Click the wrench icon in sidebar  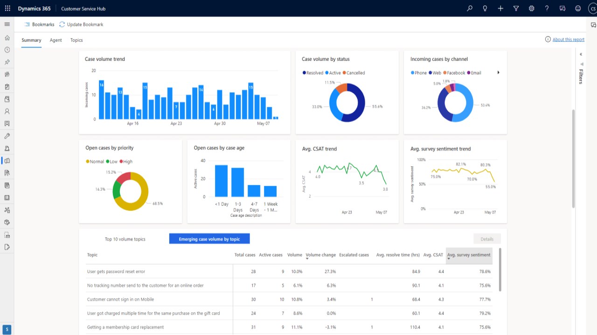tap(7, 136)
